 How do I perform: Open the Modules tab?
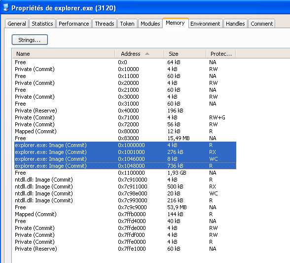click(150, 24)
